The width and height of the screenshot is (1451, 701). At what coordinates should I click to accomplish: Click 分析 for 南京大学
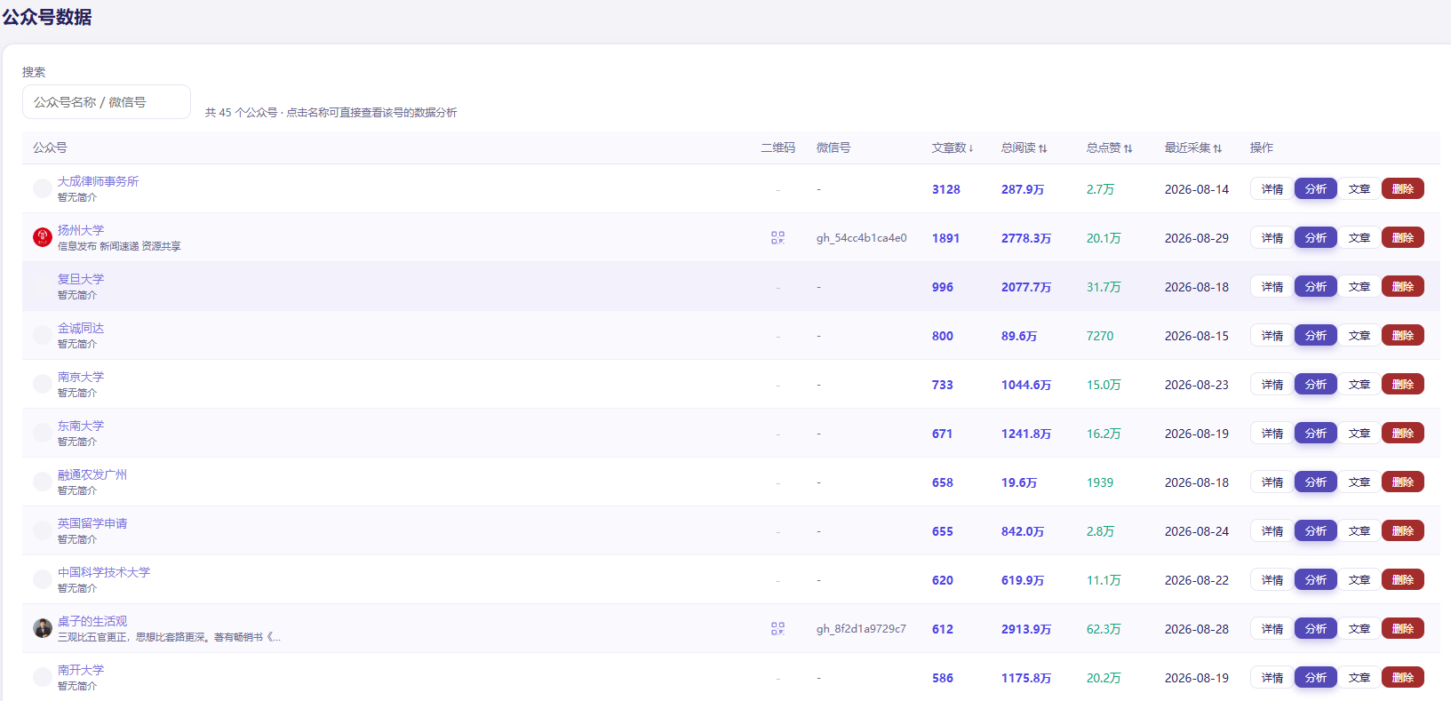pyautogui.click(x=1316, y=385)
